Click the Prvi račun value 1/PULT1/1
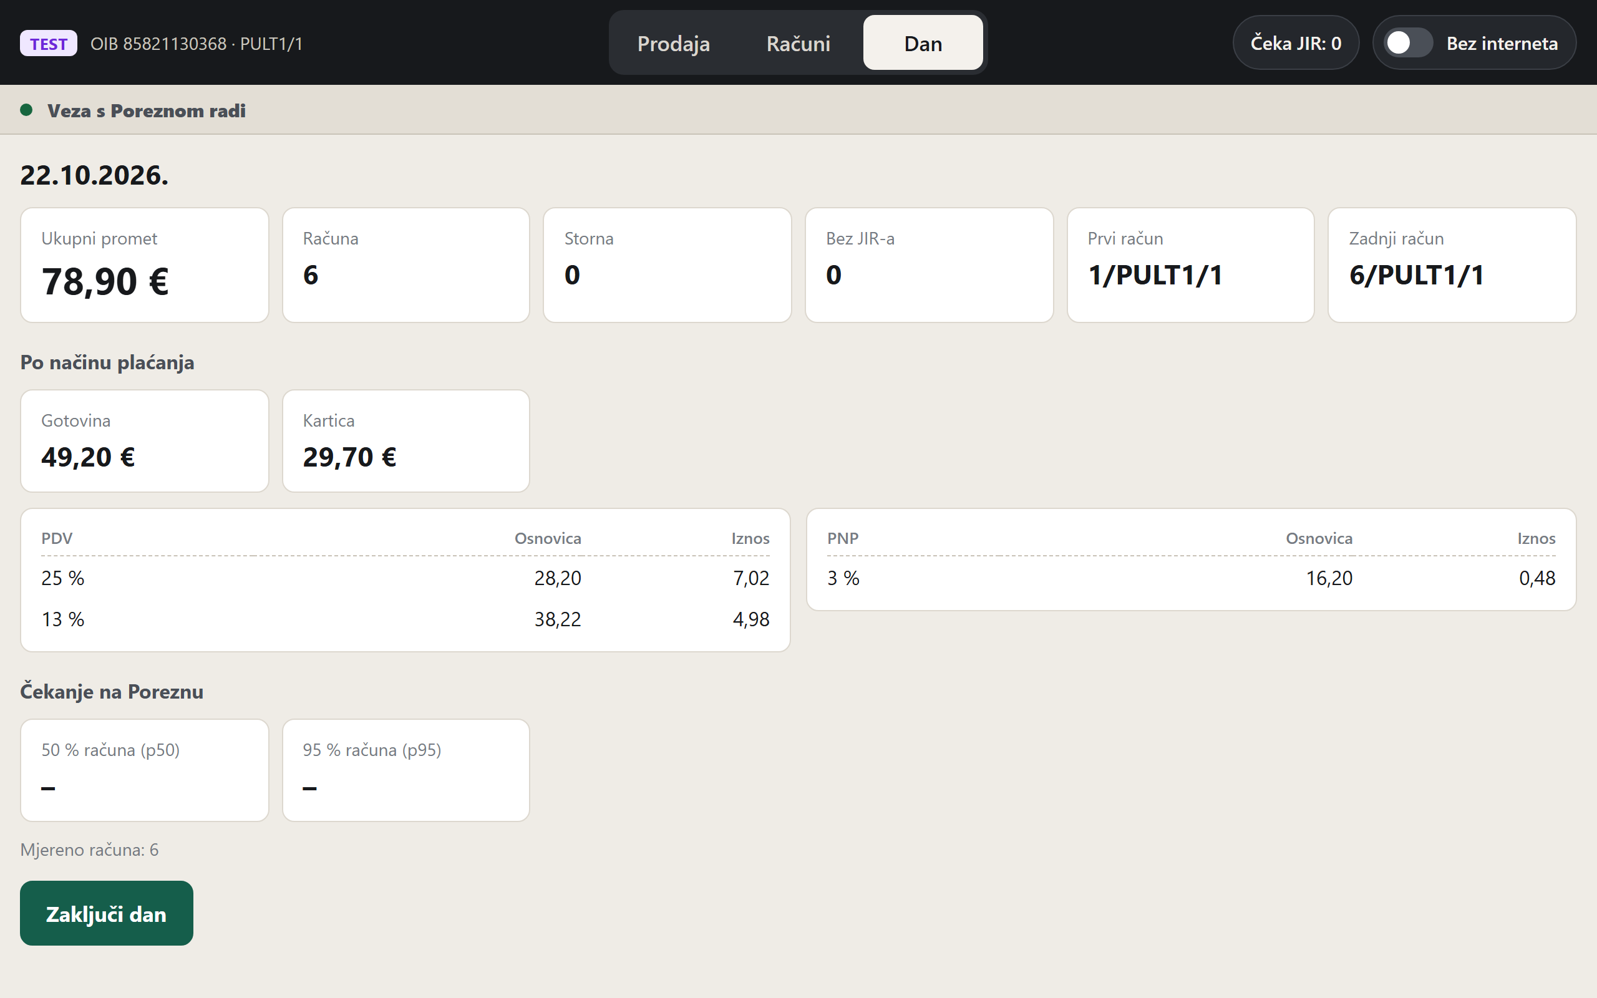1597x998 pixels. [x=1155, y=275]
